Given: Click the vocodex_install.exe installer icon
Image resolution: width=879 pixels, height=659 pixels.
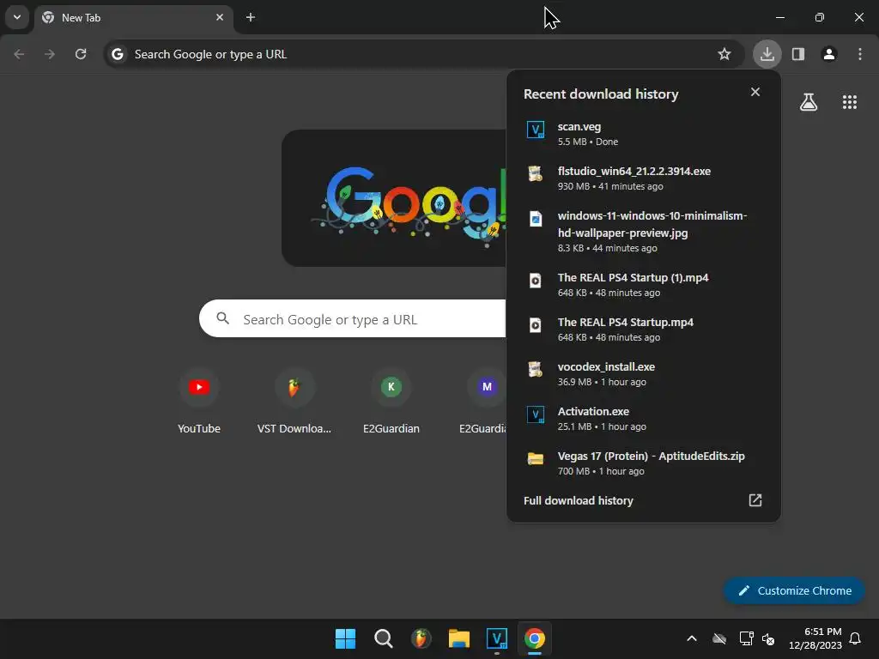Looking at the screenshot, I should tap(536, 369).
